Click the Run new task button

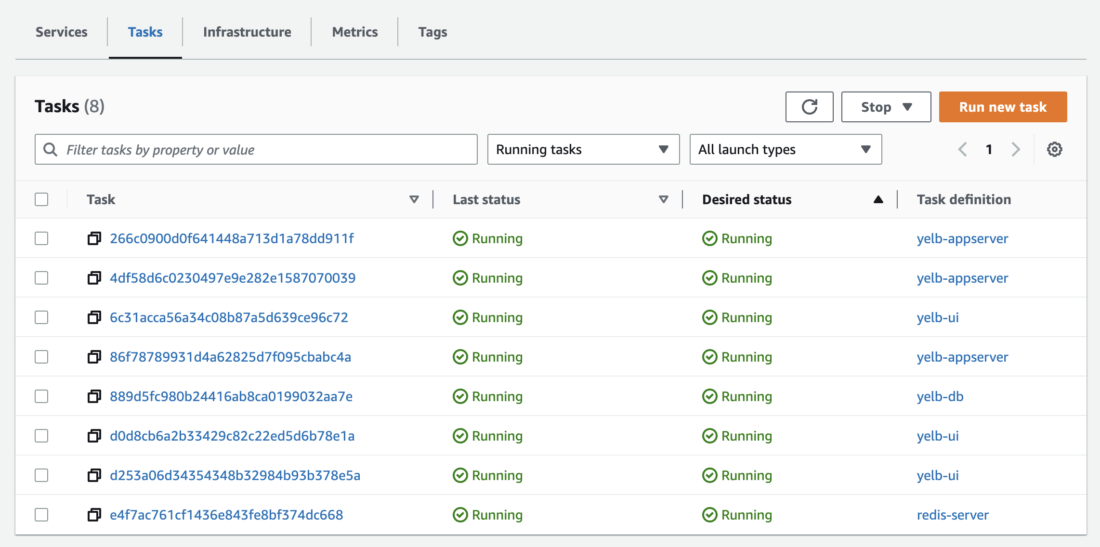point(1003,107)
